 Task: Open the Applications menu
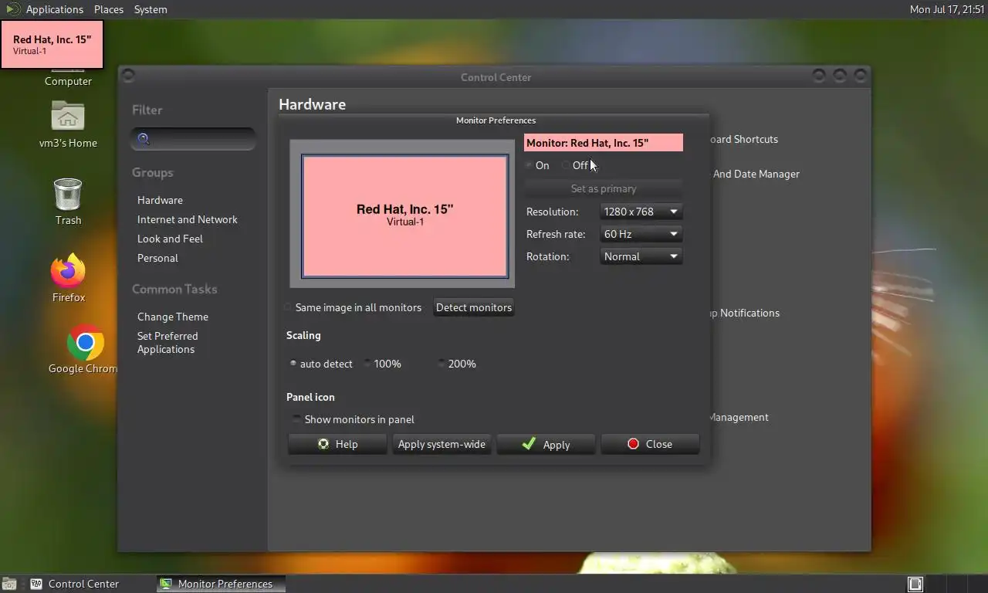coord(54,9)
